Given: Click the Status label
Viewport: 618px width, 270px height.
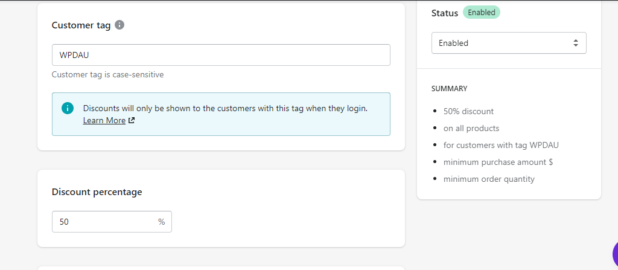Looking at the screenshot, I should 445,13.
